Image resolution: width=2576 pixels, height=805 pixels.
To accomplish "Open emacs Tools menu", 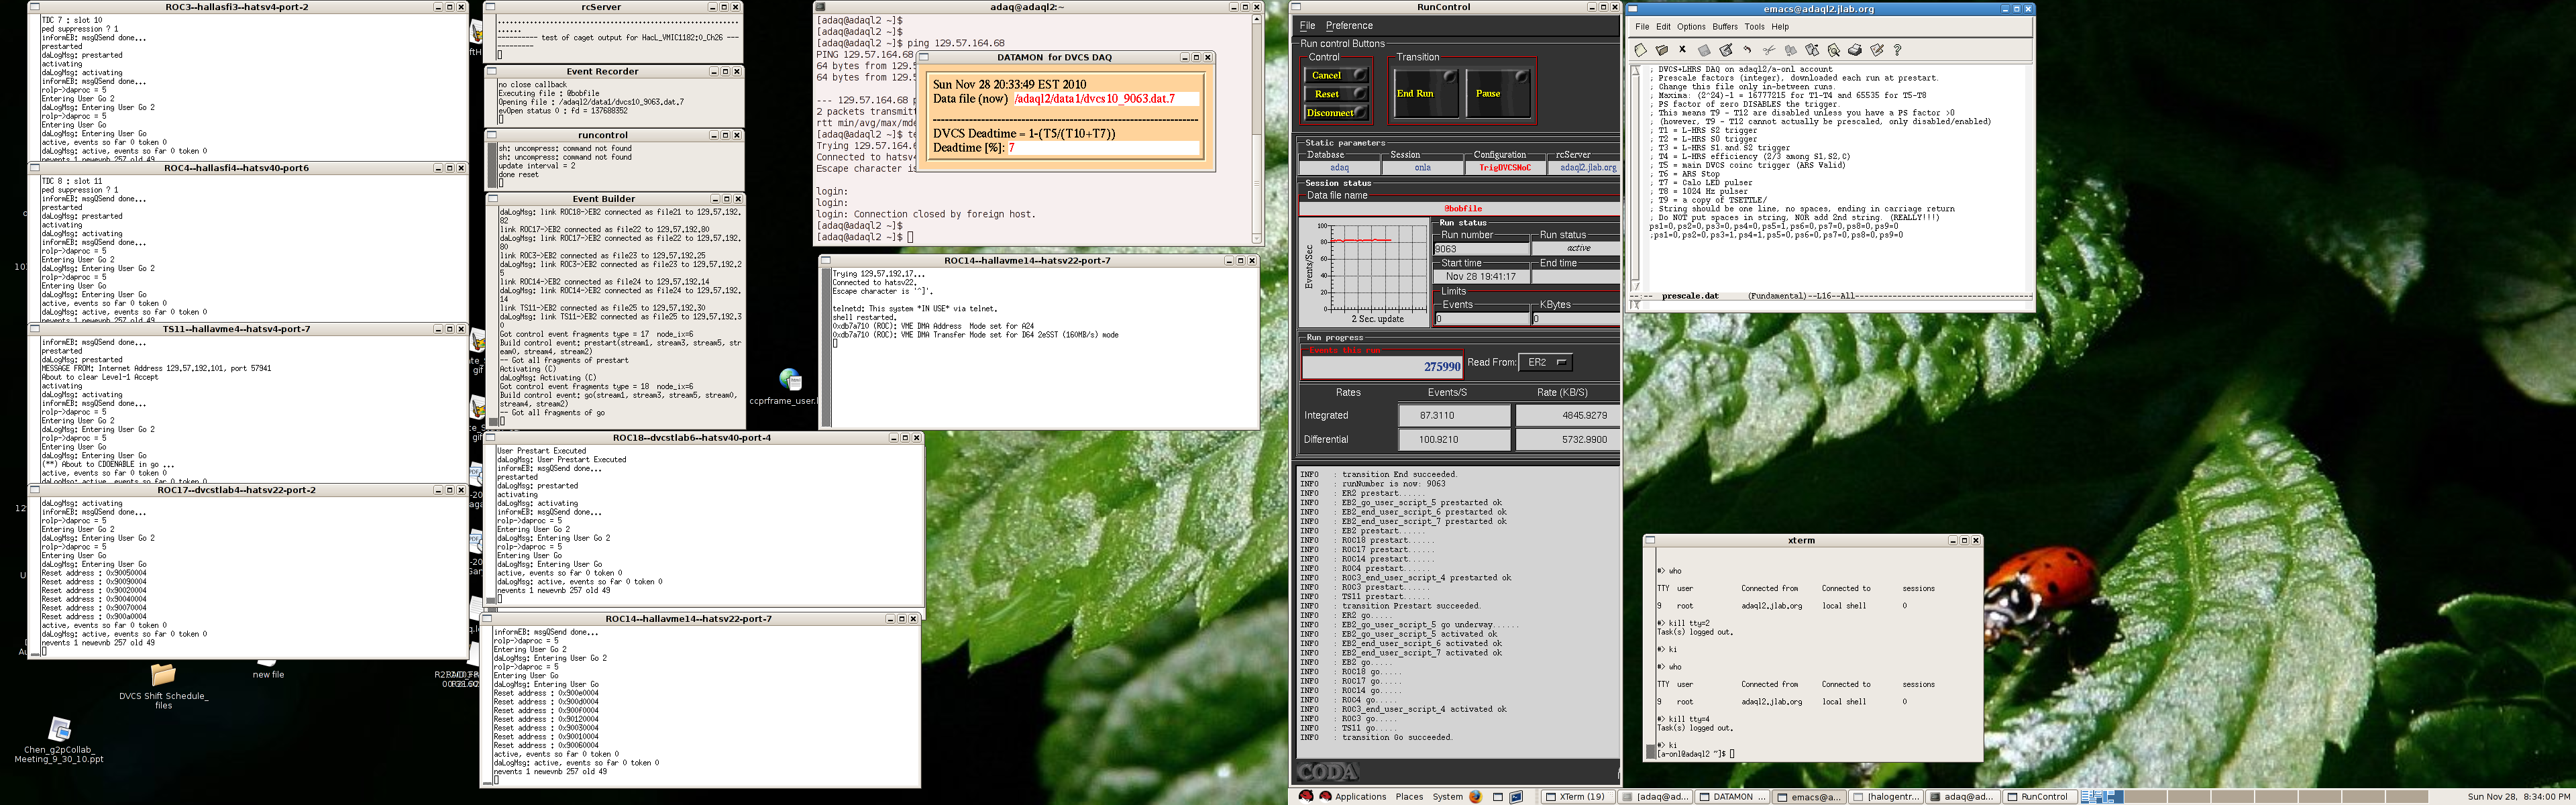I will point(1754,27).
